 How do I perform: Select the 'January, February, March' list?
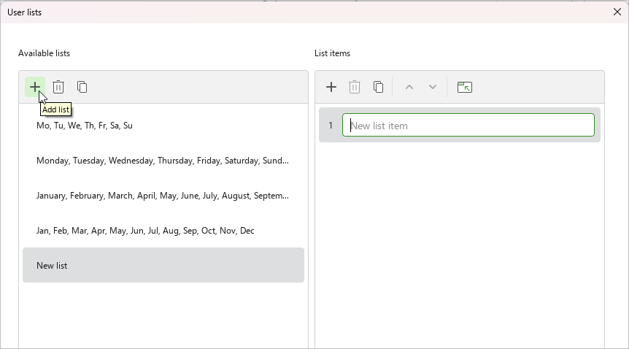coord(163,195)
